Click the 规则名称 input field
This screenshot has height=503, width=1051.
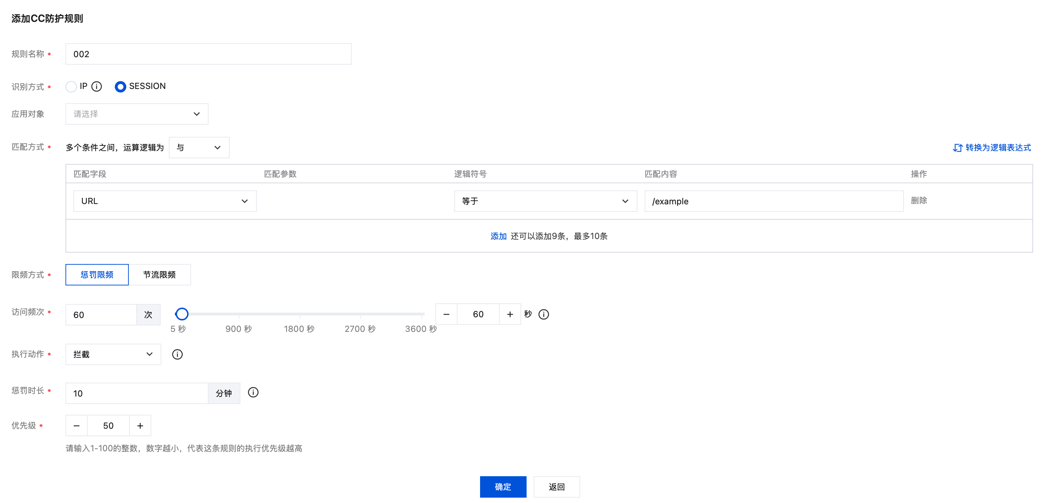click(208, 54)
